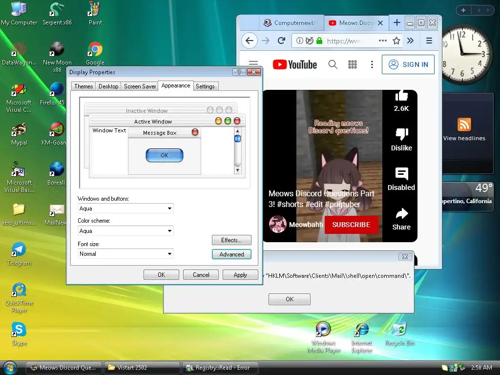Click OK in the registry error dialog
Image resolution: width=500 pixels, height=375 pixels.
click(x=290, y=299)
